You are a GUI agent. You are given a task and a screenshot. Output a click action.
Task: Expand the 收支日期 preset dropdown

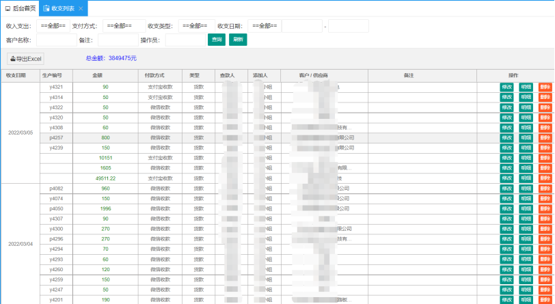(265, 26)
